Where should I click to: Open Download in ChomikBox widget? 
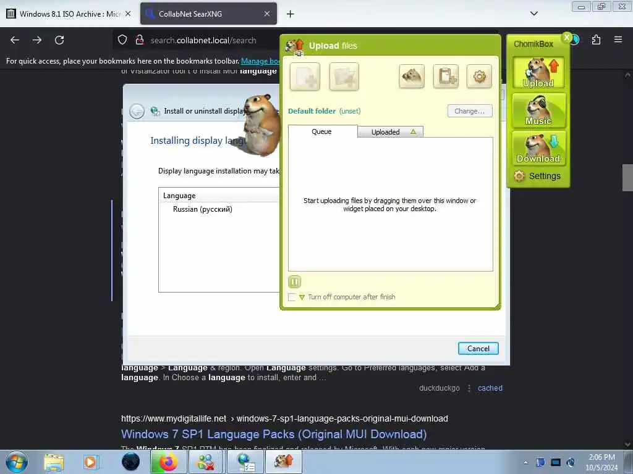[538, 148]
